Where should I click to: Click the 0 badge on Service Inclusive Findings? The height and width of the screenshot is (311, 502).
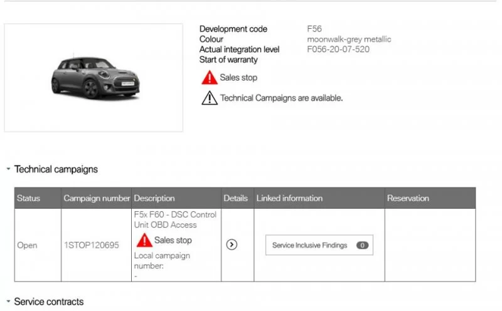click(362, 245)
